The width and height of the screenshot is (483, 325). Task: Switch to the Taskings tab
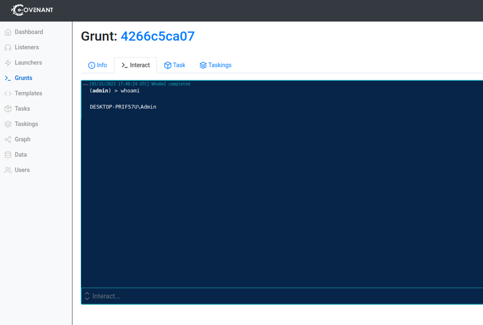point(215,65)
